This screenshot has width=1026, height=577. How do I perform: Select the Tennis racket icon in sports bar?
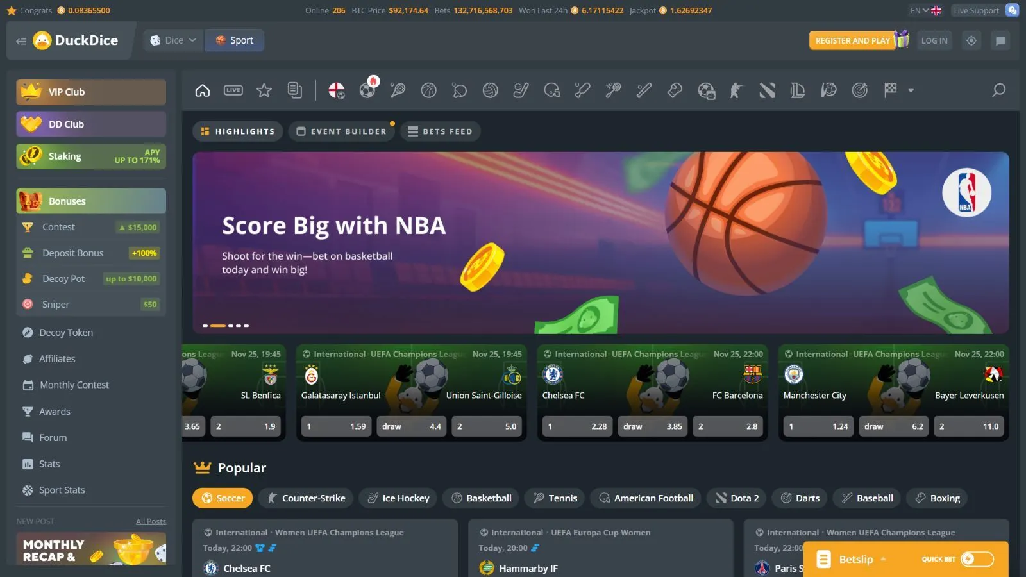pos(398,90)
